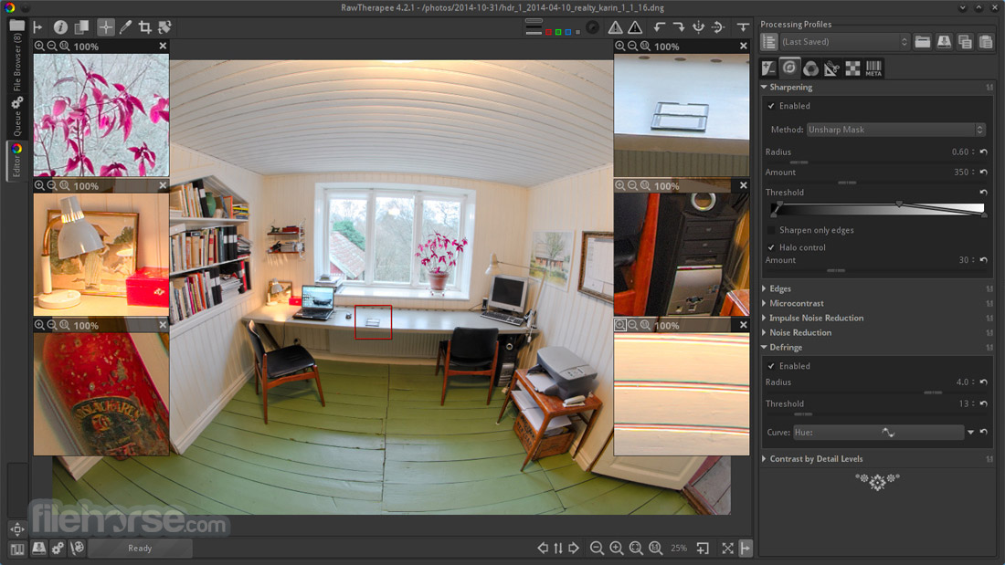Open image info overlay (i icon)
Image resolution: width=1005 pixels, height=565 pixels.
(60, 26)
